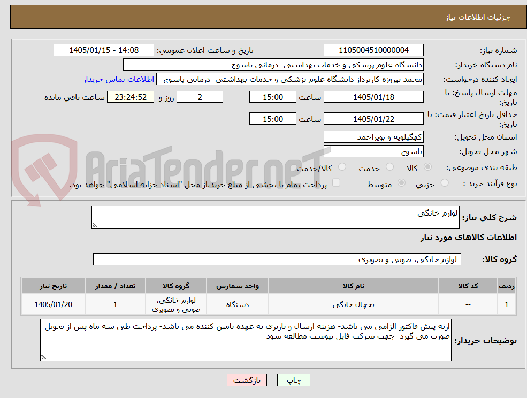Click the buyer notes textarea
The height and width of the screenshot is (398, 527).
click(246, 340)
